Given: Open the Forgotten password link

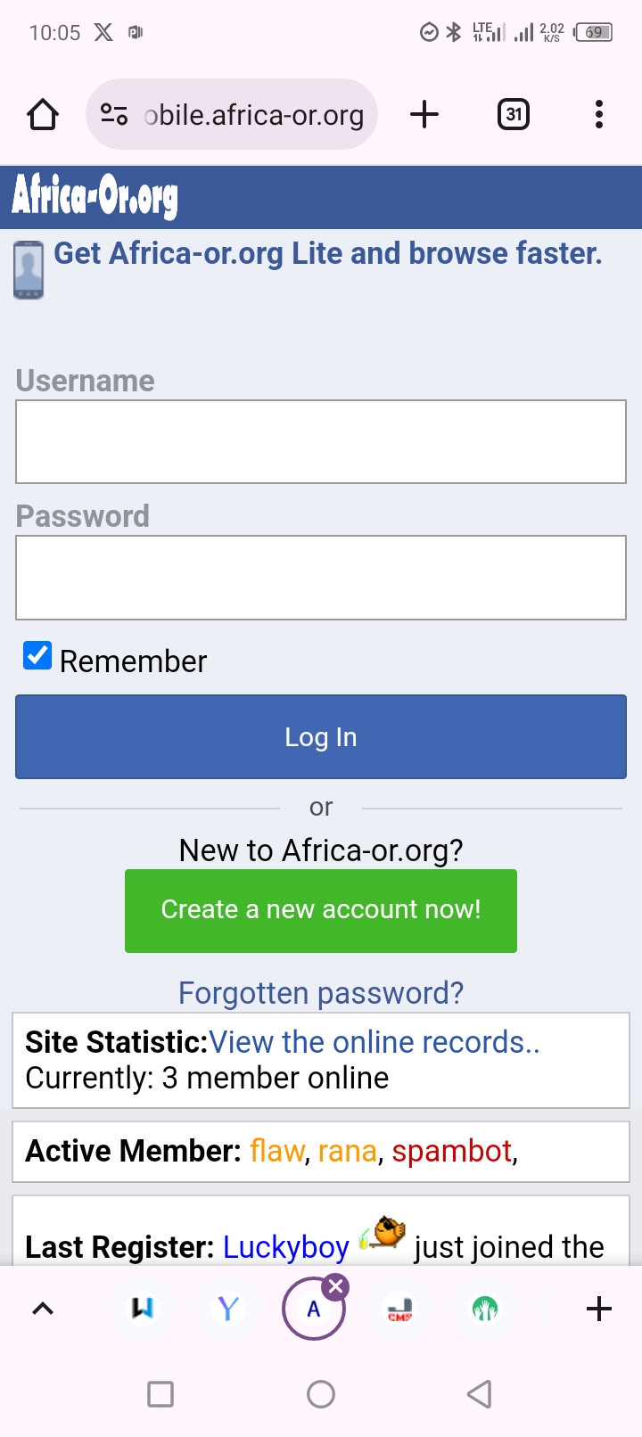Looking at the screenshot, I should click(x=321, y=993).
